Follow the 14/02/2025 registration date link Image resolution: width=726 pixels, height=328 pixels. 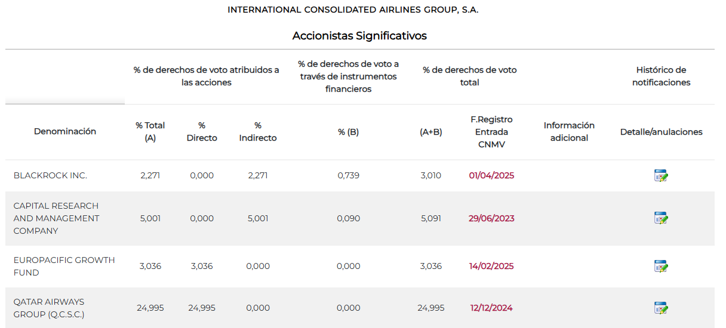click(491, 266)
